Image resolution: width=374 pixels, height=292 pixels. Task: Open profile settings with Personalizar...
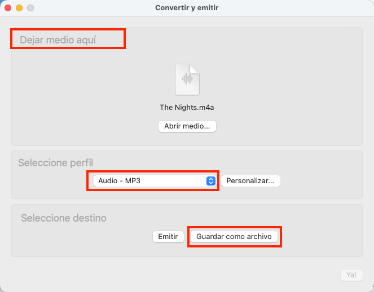click(250, 181)
